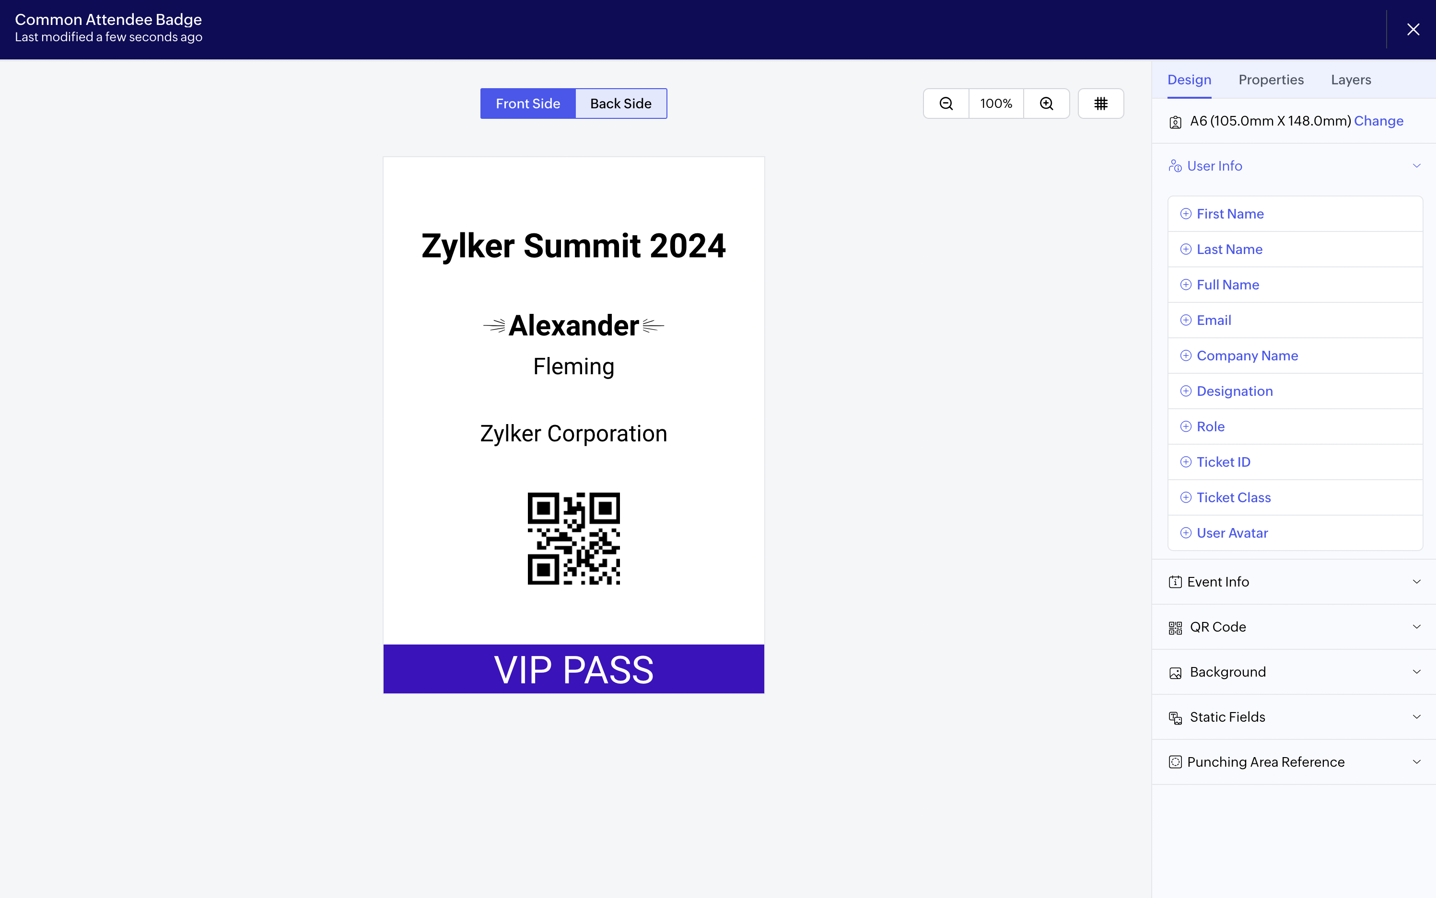
Task: Add Ticket ID field plus icon
Action: [1186, 462]
